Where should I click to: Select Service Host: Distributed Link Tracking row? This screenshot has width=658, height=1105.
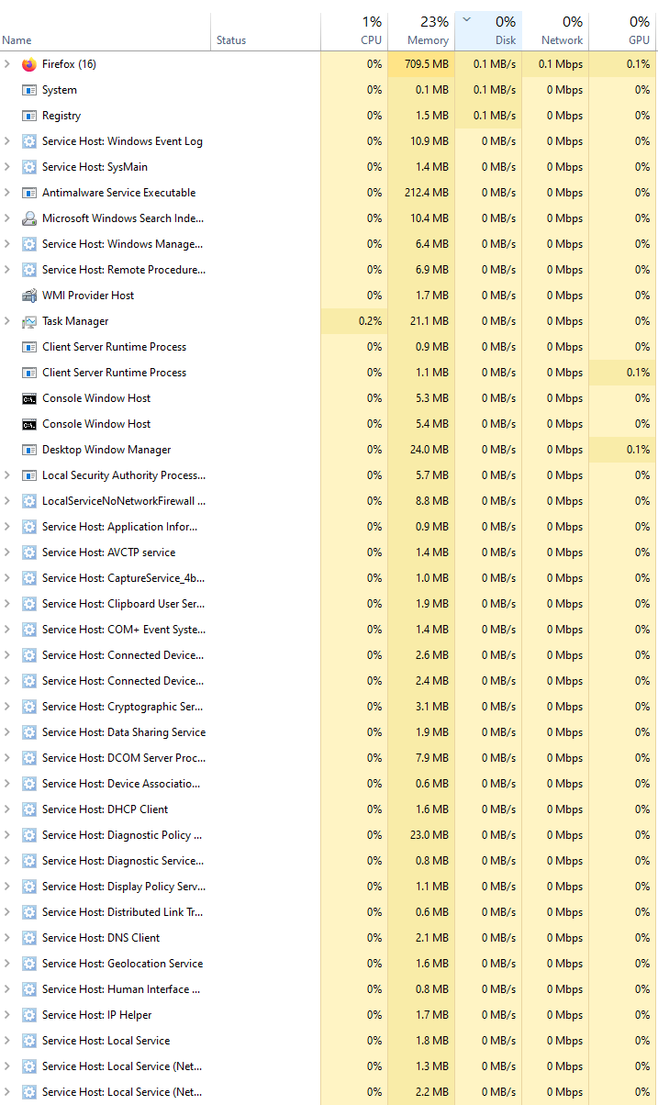(x=329, y=912)
